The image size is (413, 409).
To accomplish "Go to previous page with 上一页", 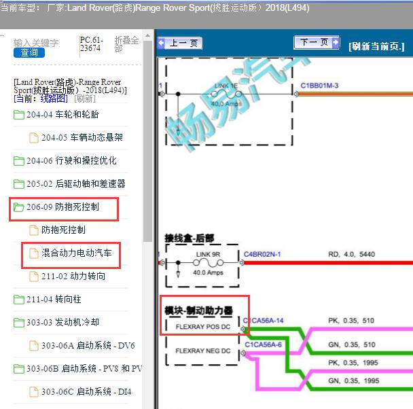I will click(x=180, y=43).
